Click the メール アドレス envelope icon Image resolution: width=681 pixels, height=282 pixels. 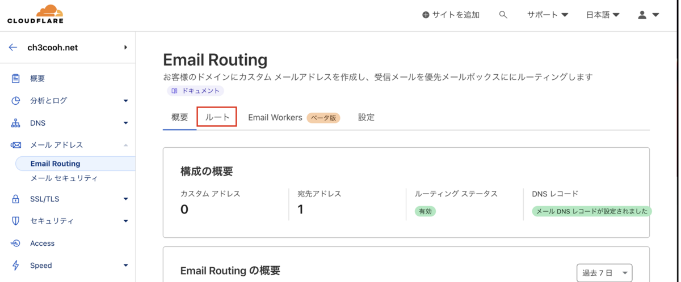pos(16,145)
